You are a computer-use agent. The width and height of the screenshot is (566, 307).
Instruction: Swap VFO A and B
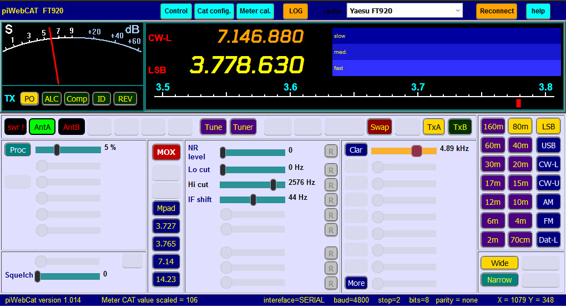click(x=380, y=127)
